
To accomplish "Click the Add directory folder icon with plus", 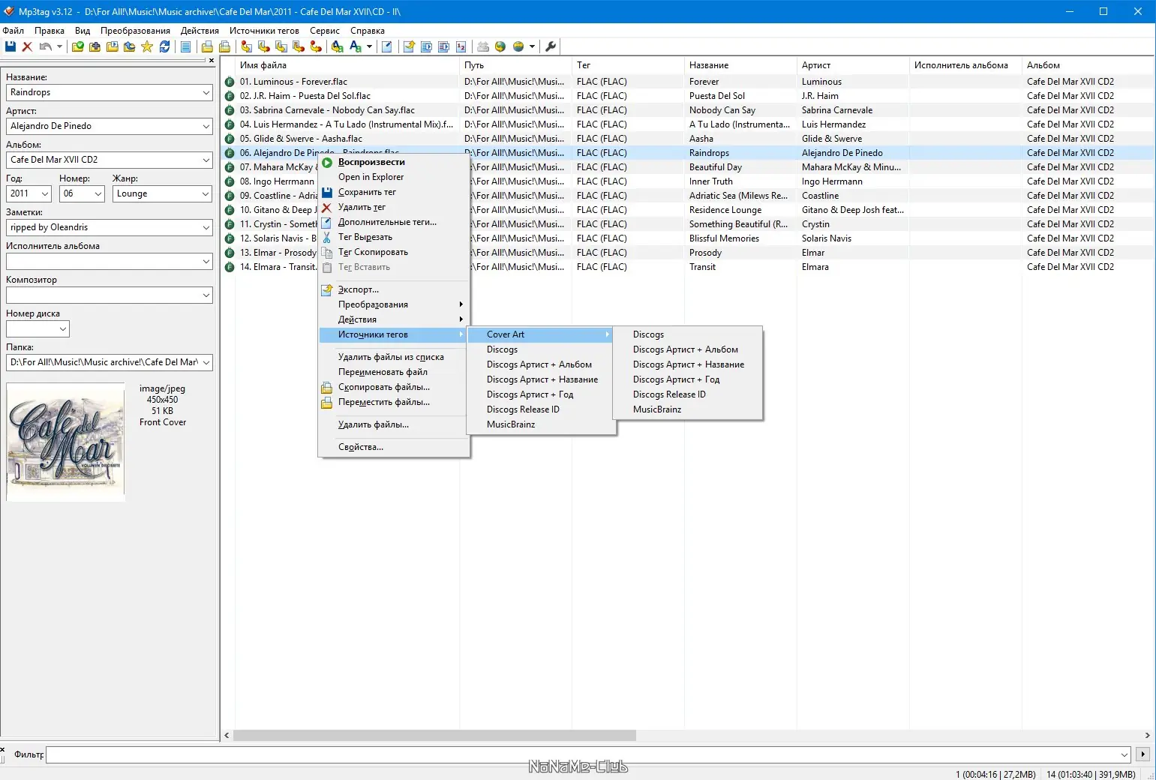I will [95, 46].
